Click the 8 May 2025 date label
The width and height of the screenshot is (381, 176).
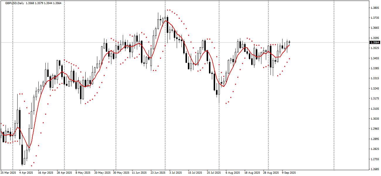(x=82, y=173)
